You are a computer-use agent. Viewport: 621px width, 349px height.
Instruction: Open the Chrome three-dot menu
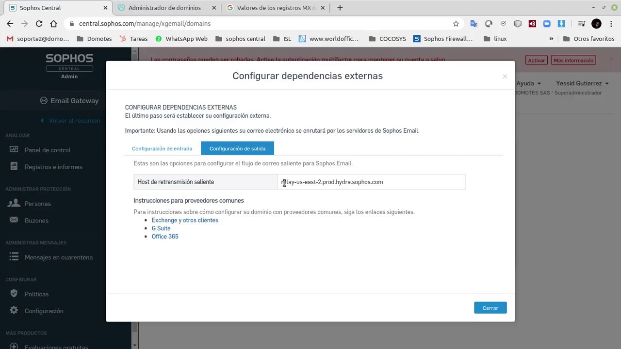[611, 23]
